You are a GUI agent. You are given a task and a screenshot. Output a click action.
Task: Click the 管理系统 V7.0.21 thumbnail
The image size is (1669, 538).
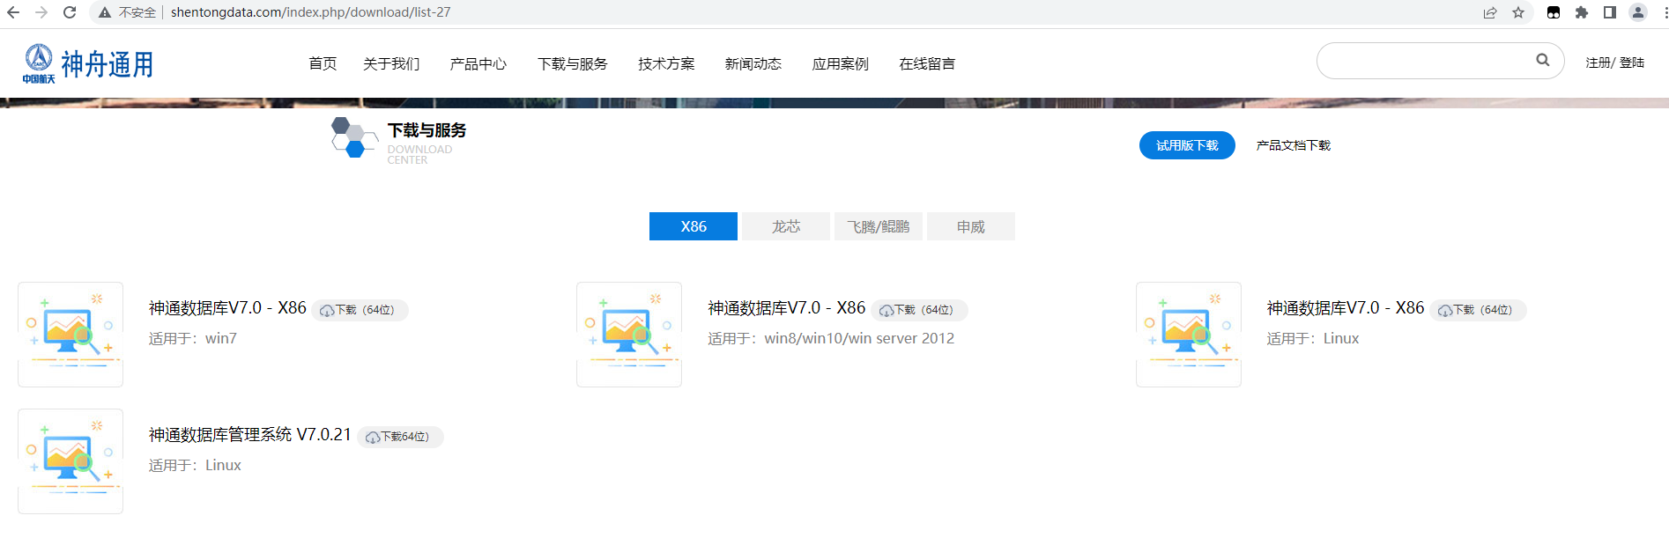pos(70,461)
